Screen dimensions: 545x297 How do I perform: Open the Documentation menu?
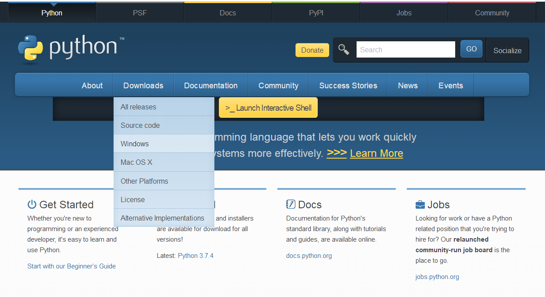(211, 86)
